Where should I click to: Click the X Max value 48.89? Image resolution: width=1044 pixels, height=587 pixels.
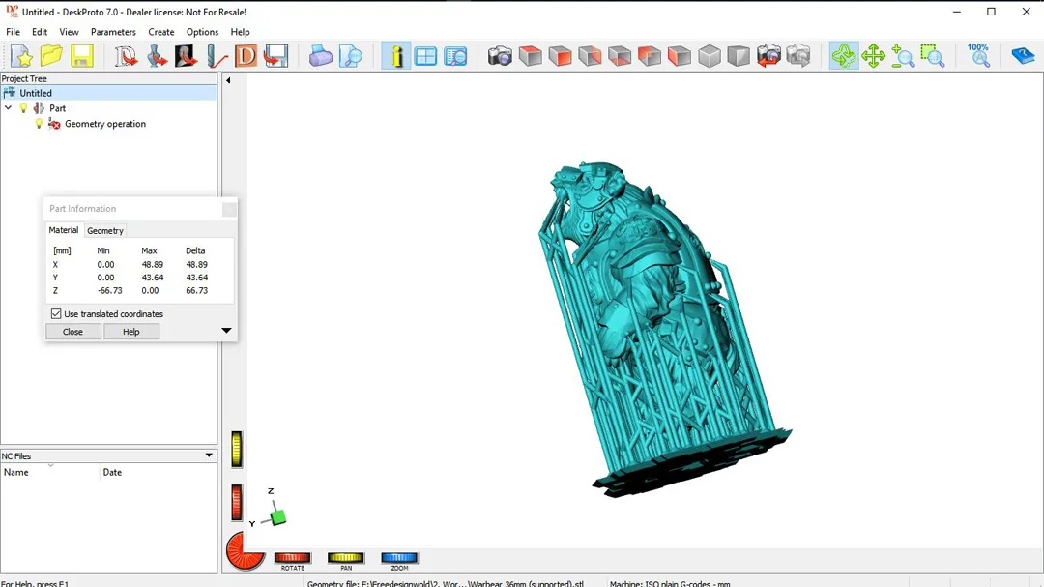point(153,265)
